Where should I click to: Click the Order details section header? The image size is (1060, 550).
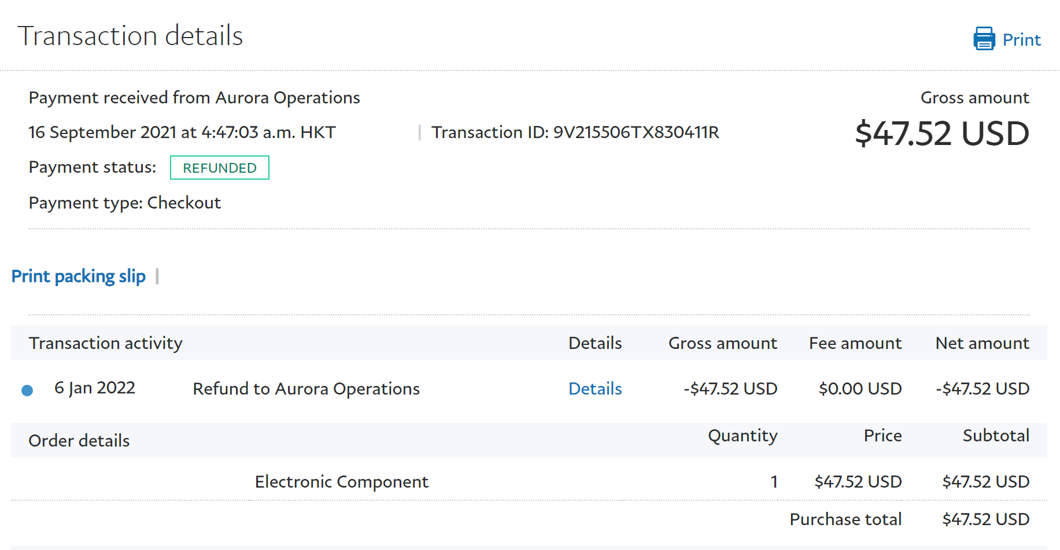(x=79, y=441)
